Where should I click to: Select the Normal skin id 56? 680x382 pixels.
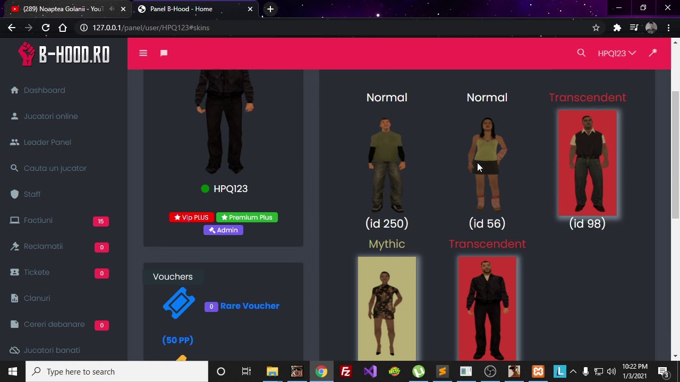pos(487,164)
